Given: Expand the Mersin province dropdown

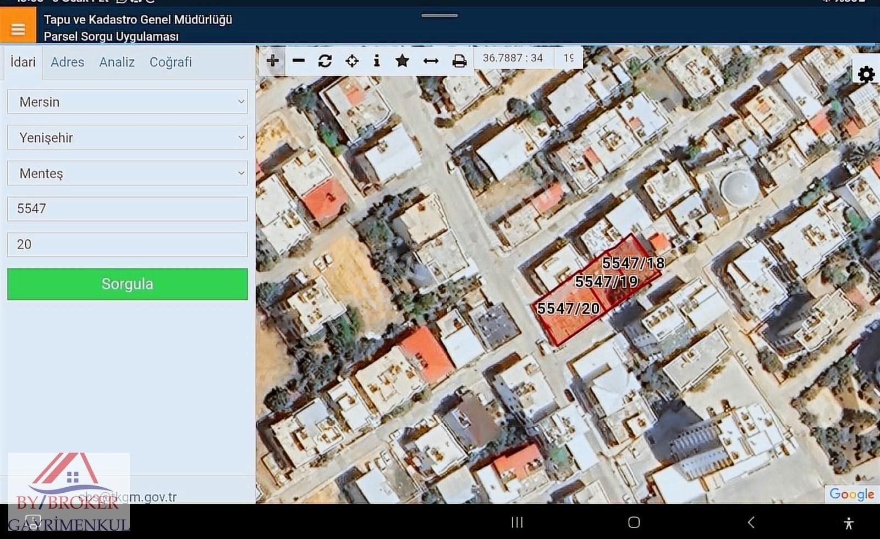Looking at the screenshot, I should [128, 102].
